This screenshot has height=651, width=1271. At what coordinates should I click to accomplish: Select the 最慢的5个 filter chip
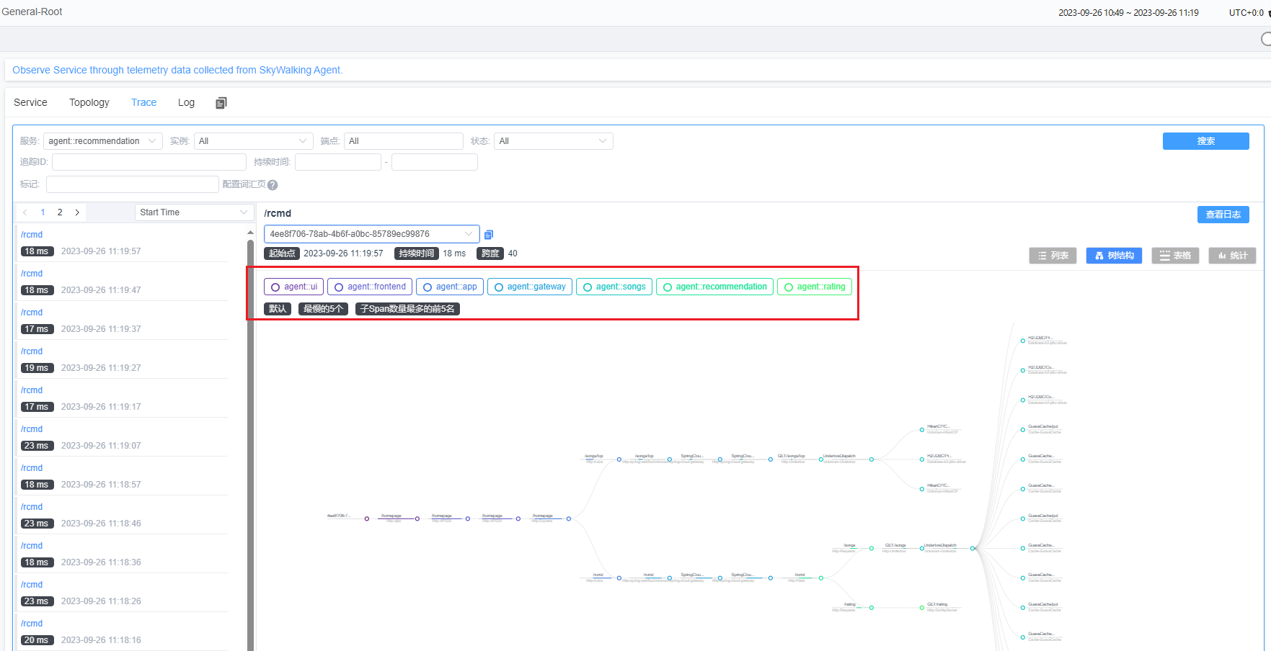322,308
